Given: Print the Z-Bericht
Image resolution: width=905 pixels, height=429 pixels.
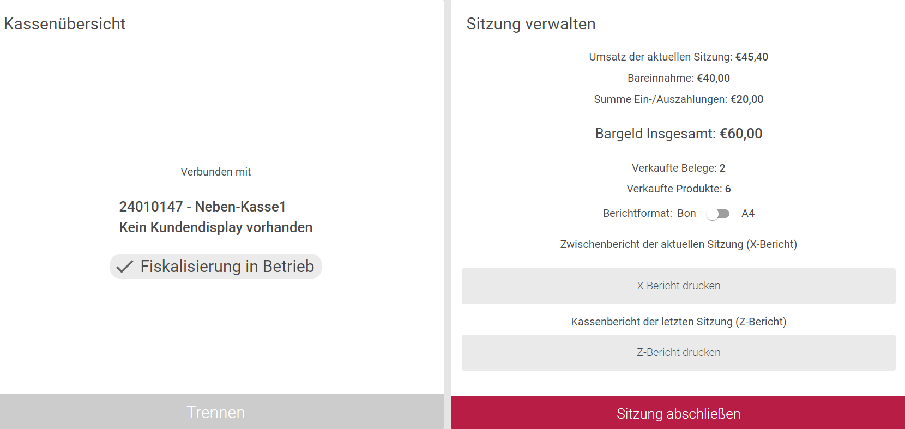Looking at the screenshot, I should (678, 353).
